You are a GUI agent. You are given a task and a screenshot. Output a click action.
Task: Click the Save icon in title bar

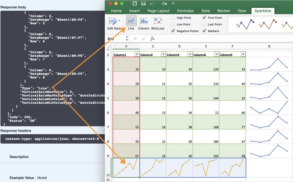[x=143, y=3]
